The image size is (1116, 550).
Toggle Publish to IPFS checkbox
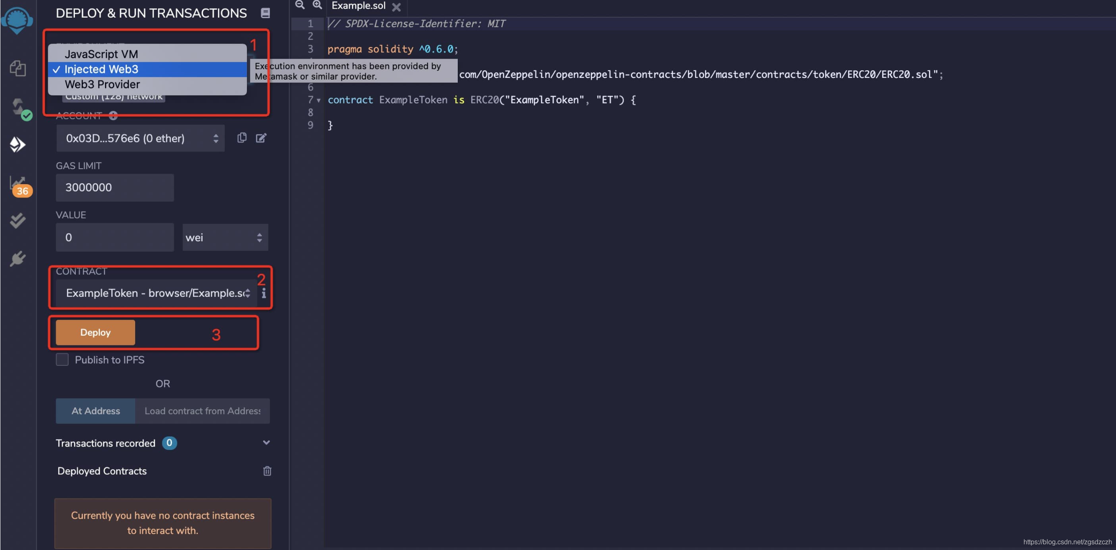(63, 359)
